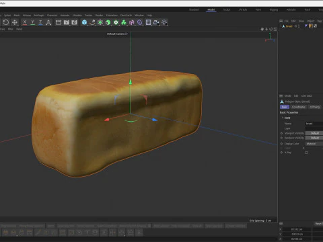Open the Volume menu
This screenshot has height=242, width=323.
pyautogui.click(x=27, y=15)
